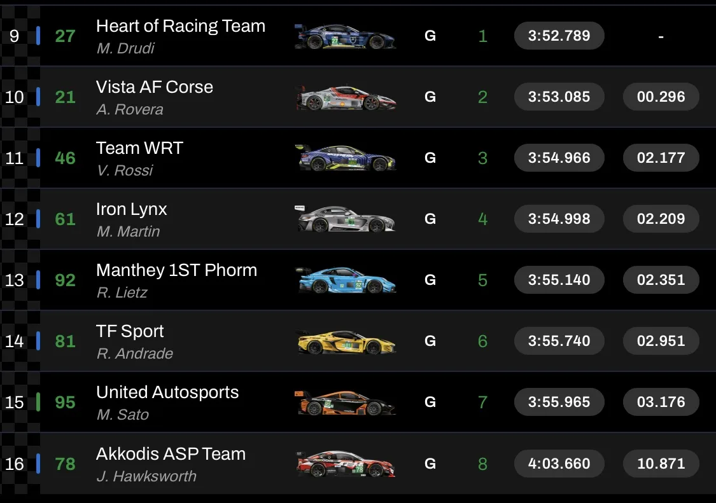Screen dimensions: 716x503
Task: Click the 3:52.789 lap time badge
Action: coord(559,36)
